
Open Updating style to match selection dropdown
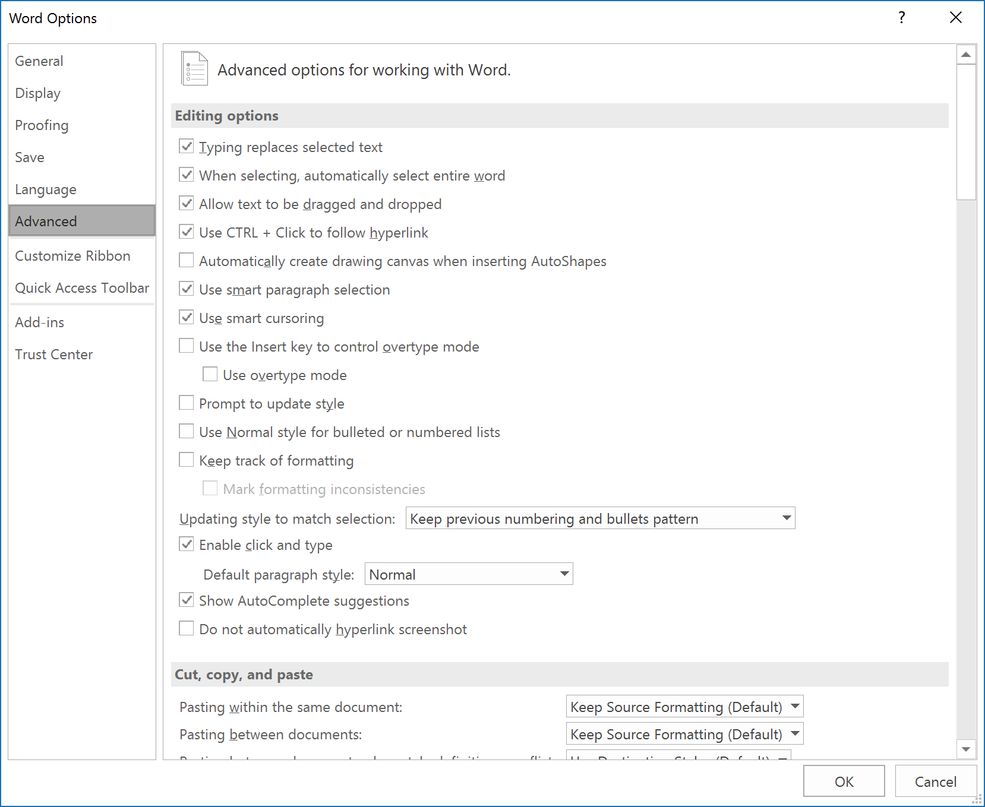pos(600,518)
